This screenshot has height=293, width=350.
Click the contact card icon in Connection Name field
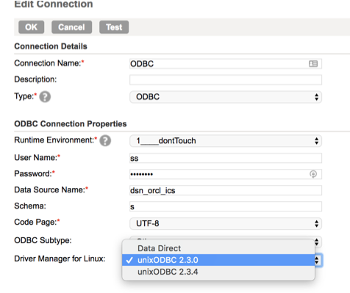(x=313, y=64)
